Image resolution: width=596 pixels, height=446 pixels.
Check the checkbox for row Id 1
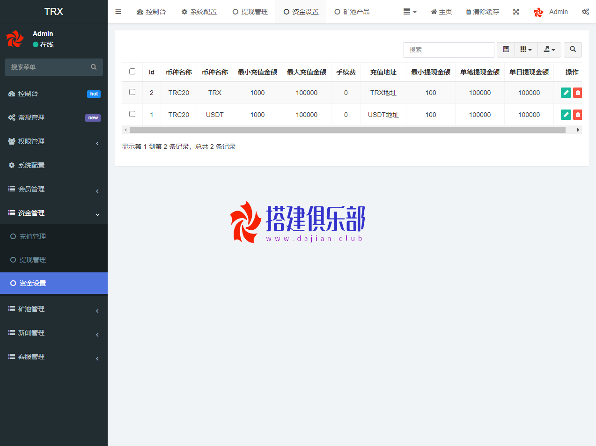[132, 114]
